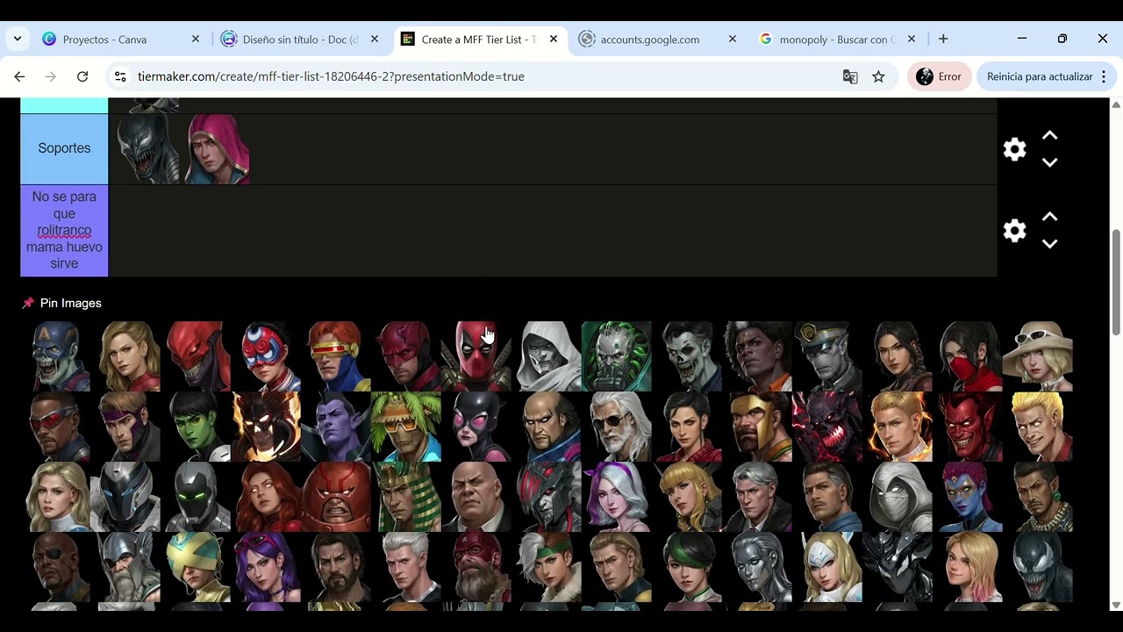
Task: Move Soportes tier up with arrow
Action: [x=1049, y=136]
